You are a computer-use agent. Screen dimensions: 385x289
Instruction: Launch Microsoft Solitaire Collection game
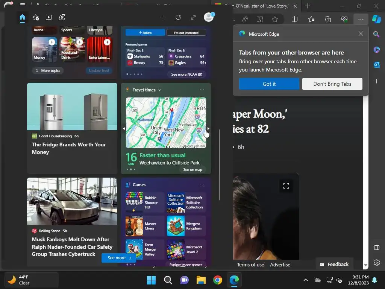(186, 202)
